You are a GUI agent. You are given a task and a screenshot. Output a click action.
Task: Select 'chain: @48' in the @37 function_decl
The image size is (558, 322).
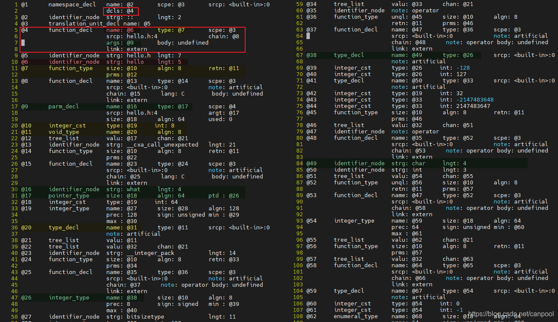(409, 42)
